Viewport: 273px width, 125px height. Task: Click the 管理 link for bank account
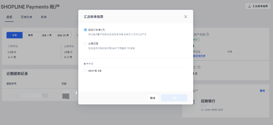click(262, 91)
